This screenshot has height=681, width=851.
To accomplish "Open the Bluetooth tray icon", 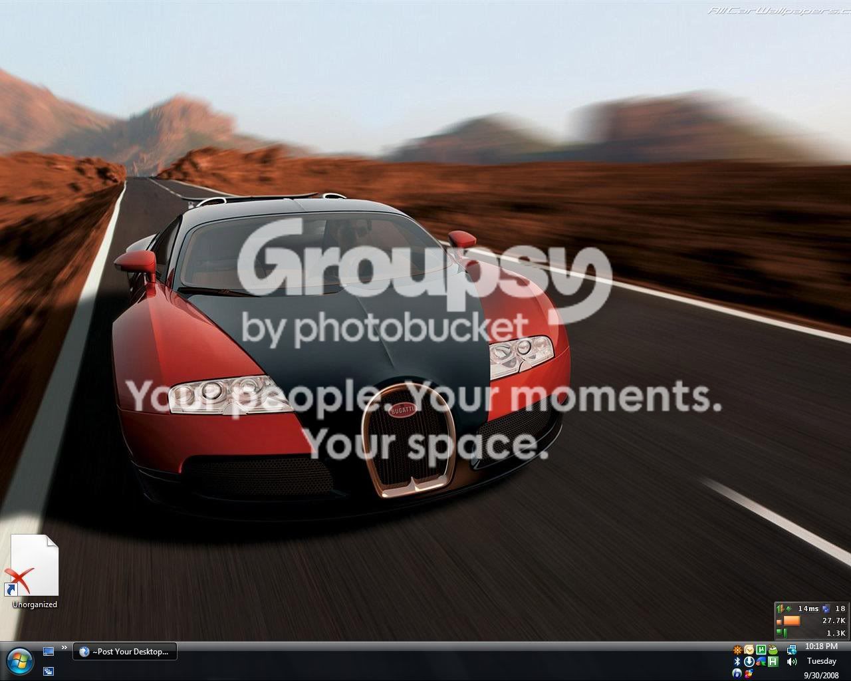I will click(737, 662).
